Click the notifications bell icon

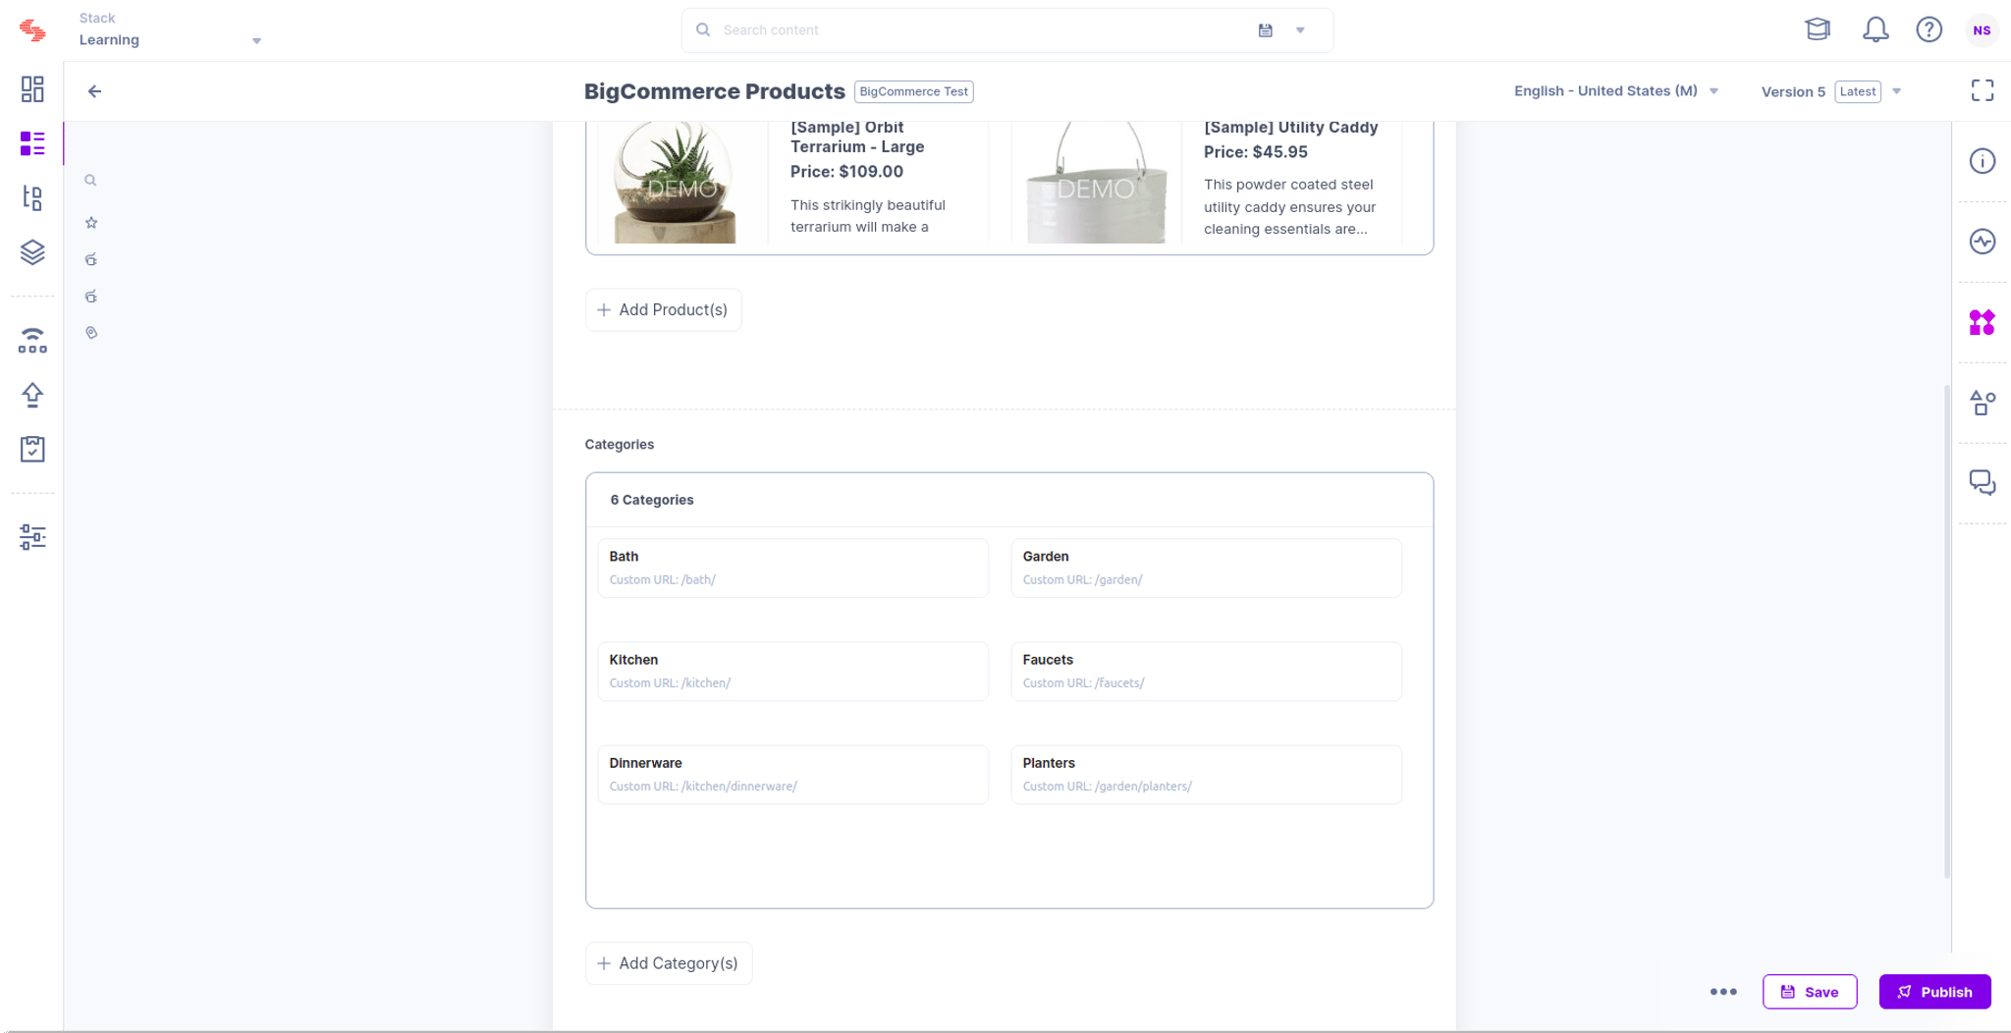click(x=1875, y=29)
